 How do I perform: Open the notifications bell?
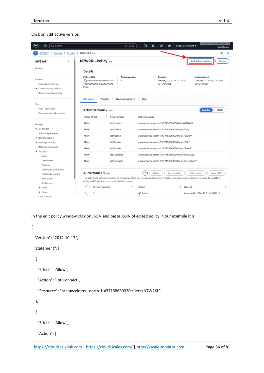153,46
